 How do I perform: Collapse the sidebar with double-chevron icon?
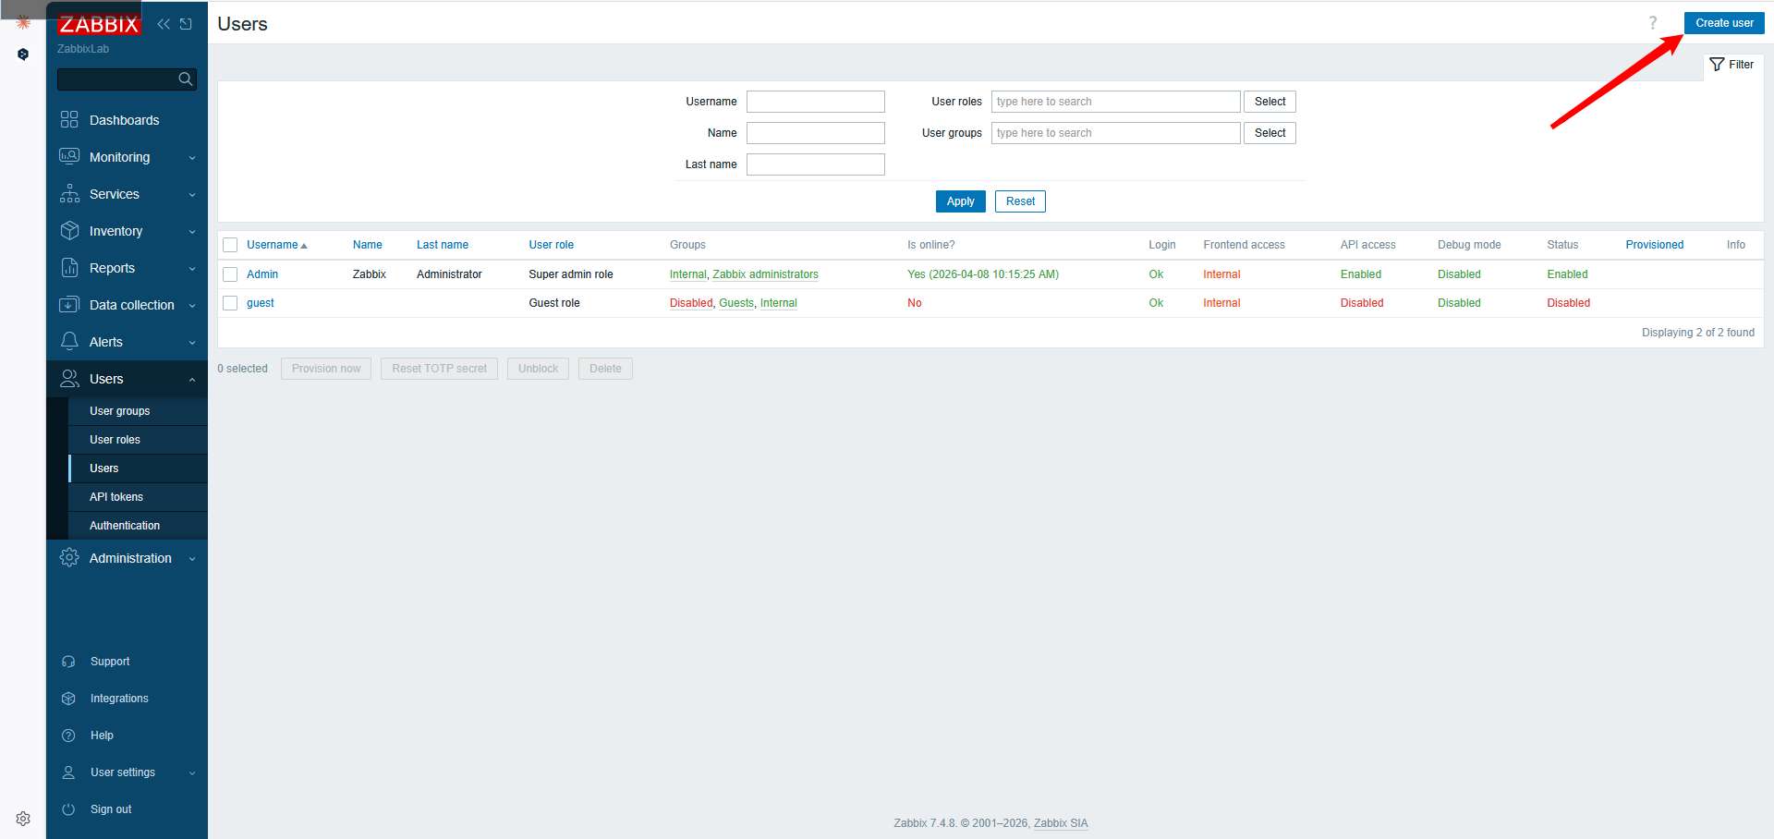click(164, 24)
